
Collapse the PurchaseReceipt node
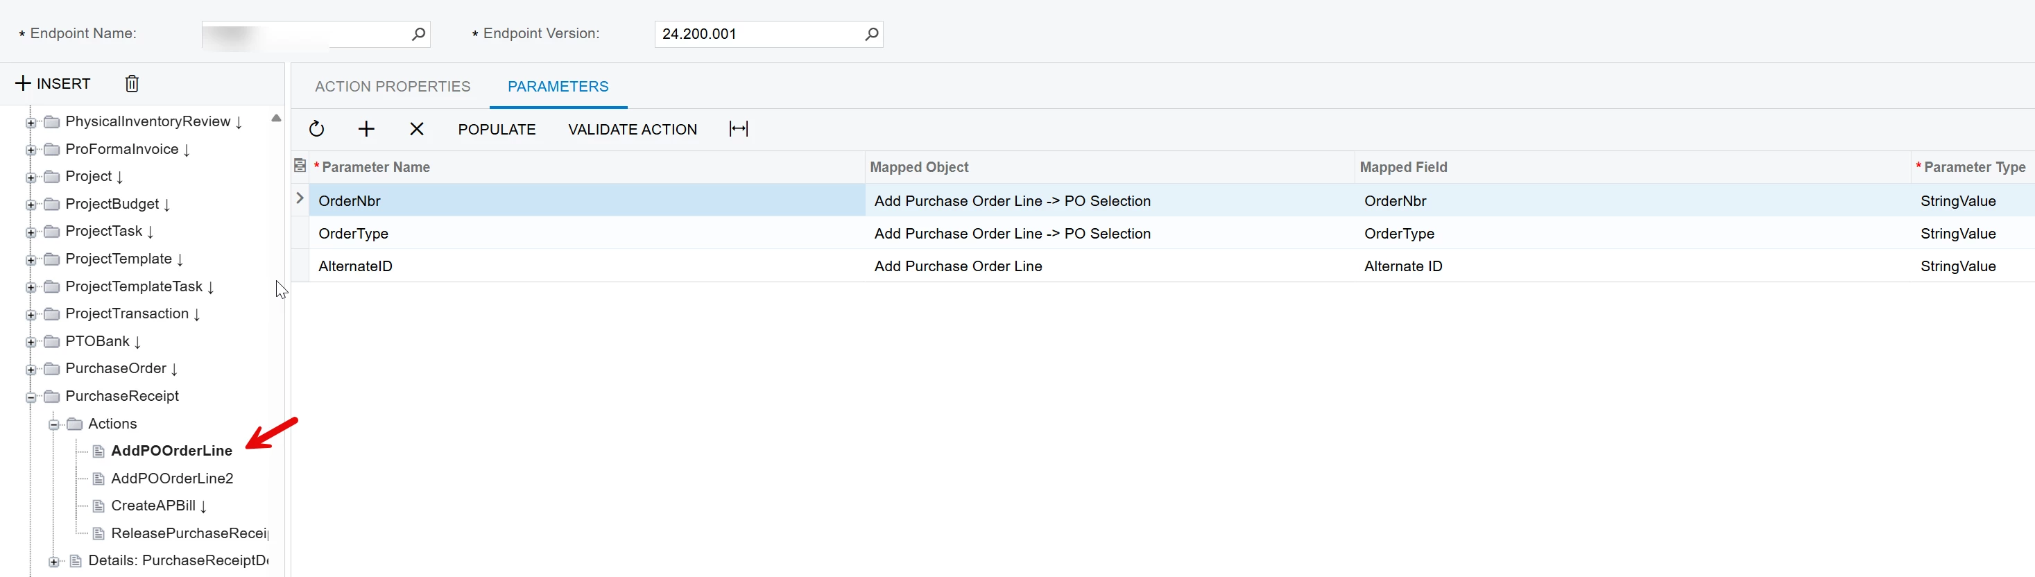pos(31,397)
